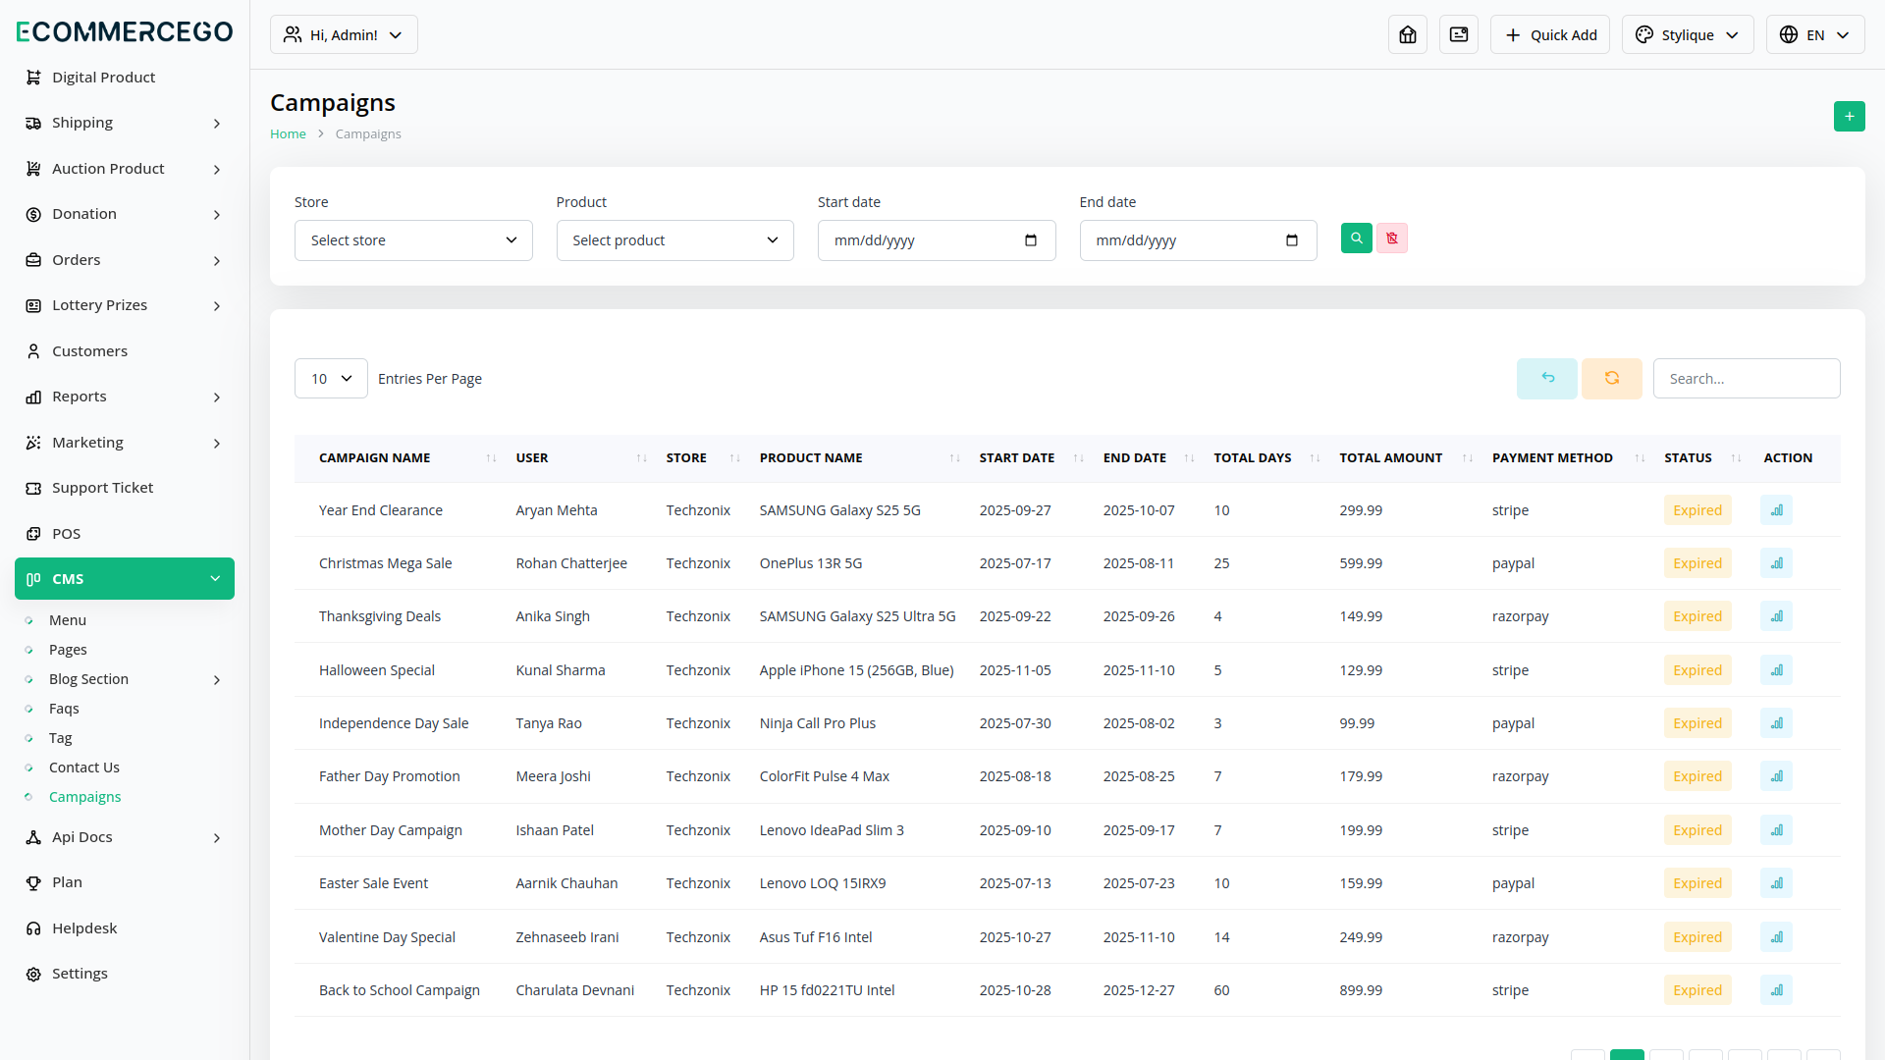
Task: Collapse the CMS sidebar section
Action: 125,579
